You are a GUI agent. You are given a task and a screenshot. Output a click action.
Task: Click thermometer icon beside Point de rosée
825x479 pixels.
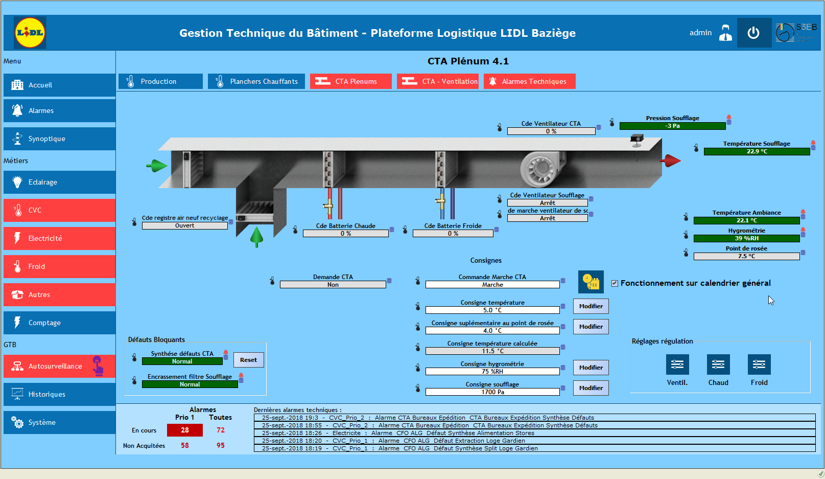point(686,253)
